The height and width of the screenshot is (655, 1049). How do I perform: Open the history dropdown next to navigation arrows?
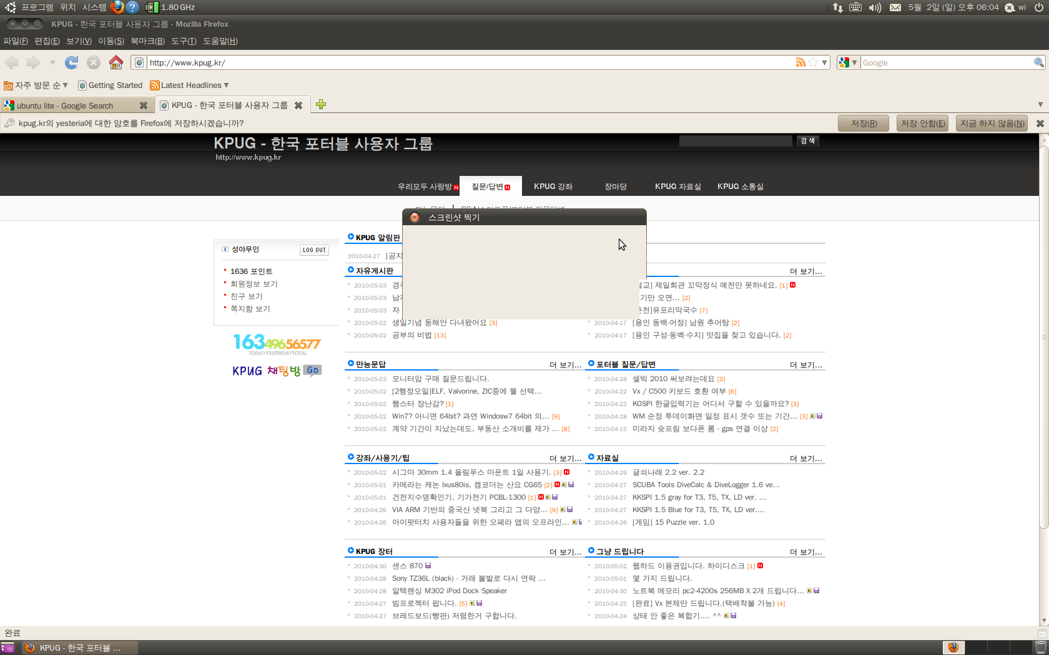coord(52,62)
